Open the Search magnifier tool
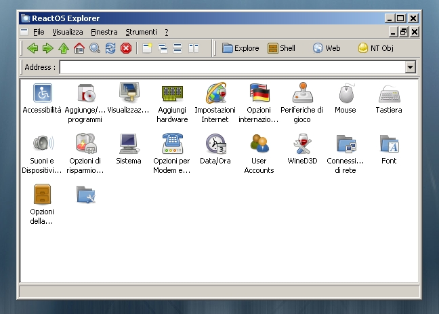The height and width of the screenshot is (314, 439). coord(95,48)
